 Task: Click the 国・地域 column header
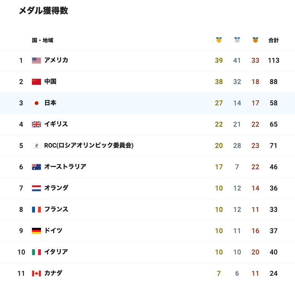(43, 40)
